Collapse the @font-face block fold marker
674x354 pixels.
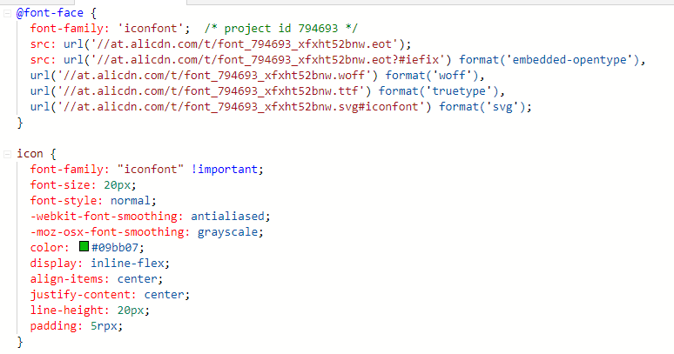coord(8,13)
